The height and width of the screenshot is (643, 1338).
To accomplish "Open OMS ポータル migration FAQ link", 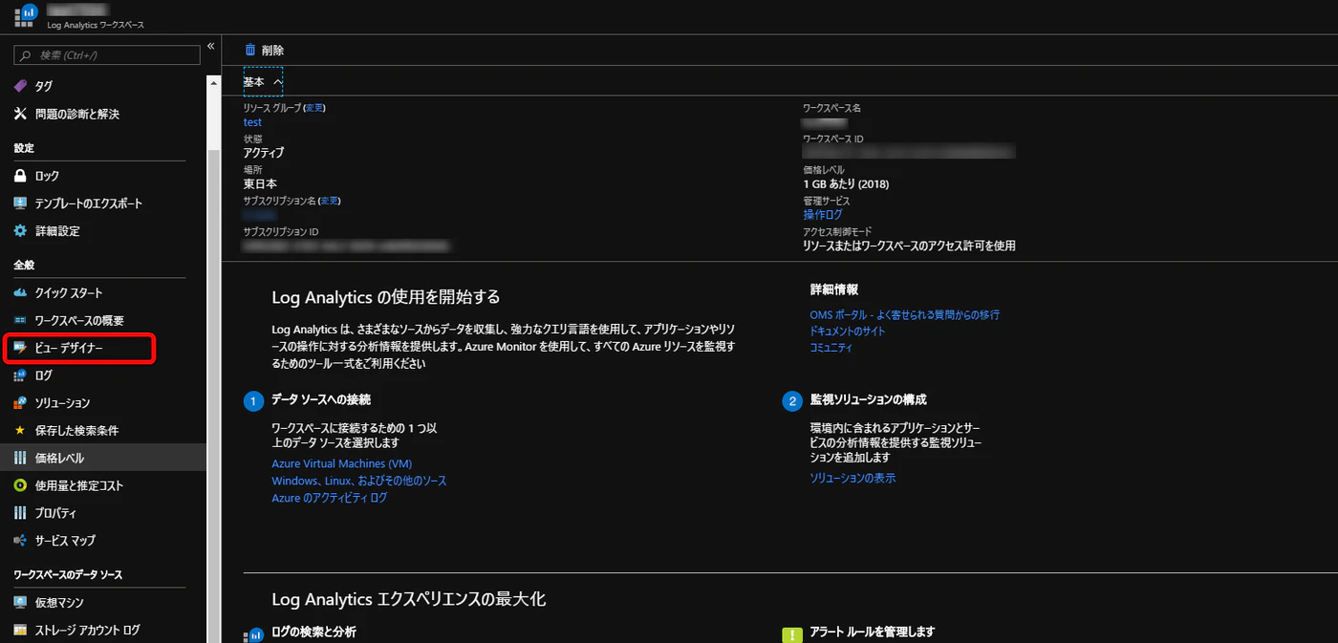I will 904,314.
